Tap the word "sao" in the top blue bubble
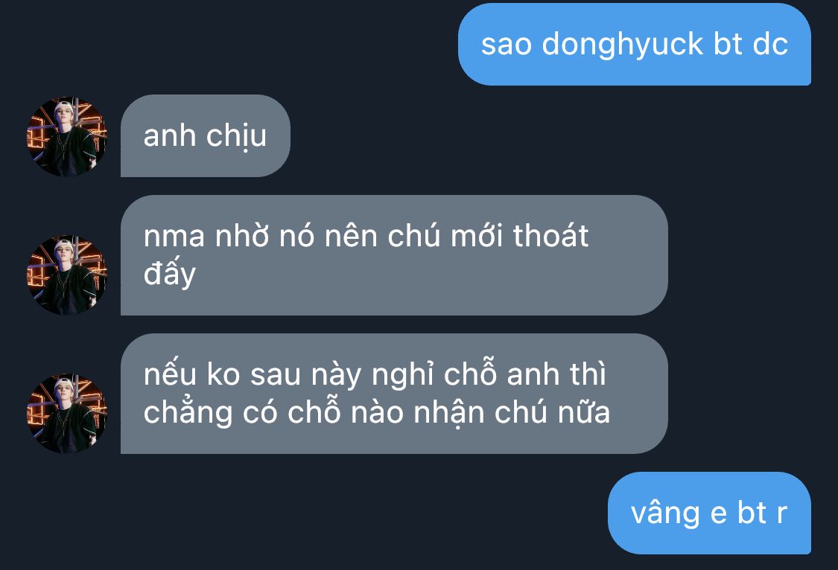This screenshot has height=570, width=838. [506, 45]
